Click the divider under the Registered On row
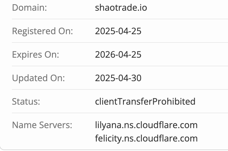Screen dimensions: 228x151 pos(120,43)
